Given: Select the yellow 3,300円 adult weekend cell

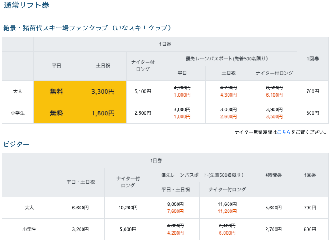Looking at the screenshot, I should click(103, 92).
